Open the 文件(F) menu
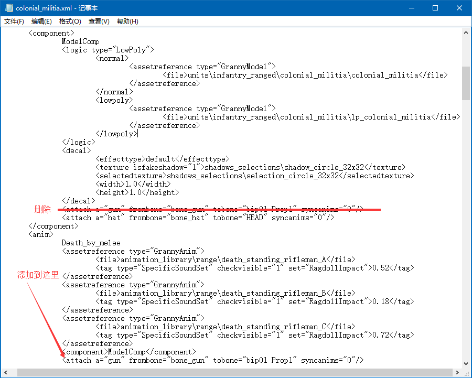 point(14,21)
